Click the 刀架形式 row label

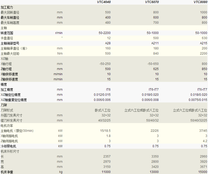point(7,110)
